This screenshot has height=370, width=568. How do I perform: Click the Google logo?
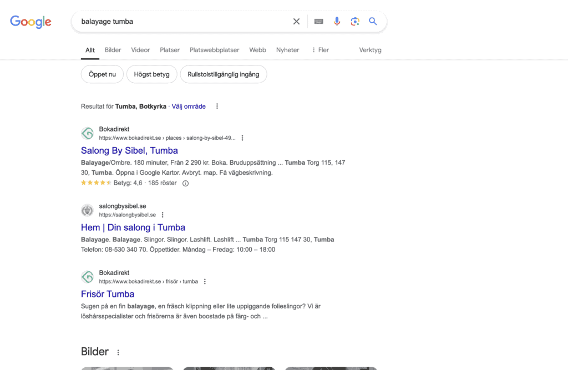pos(31,22)
